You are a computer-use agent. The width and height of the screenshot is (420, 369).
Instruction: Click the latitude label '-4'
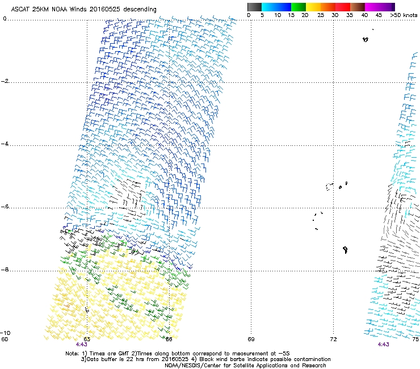tap(5, 144)
